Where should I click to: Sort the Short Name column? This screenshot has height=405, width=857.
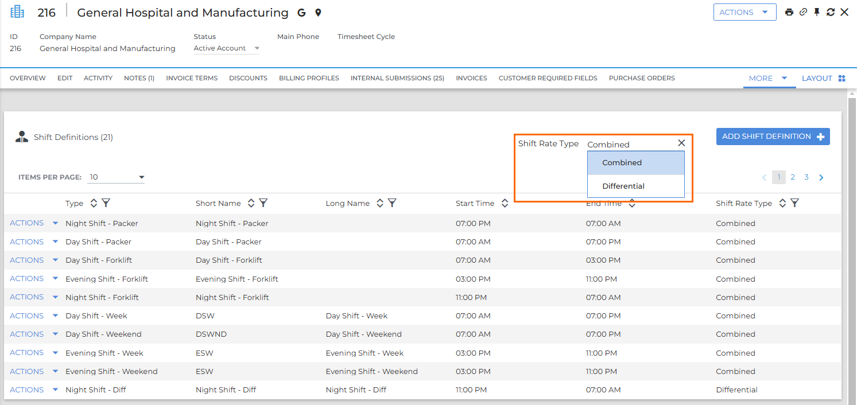click(251, 203)
